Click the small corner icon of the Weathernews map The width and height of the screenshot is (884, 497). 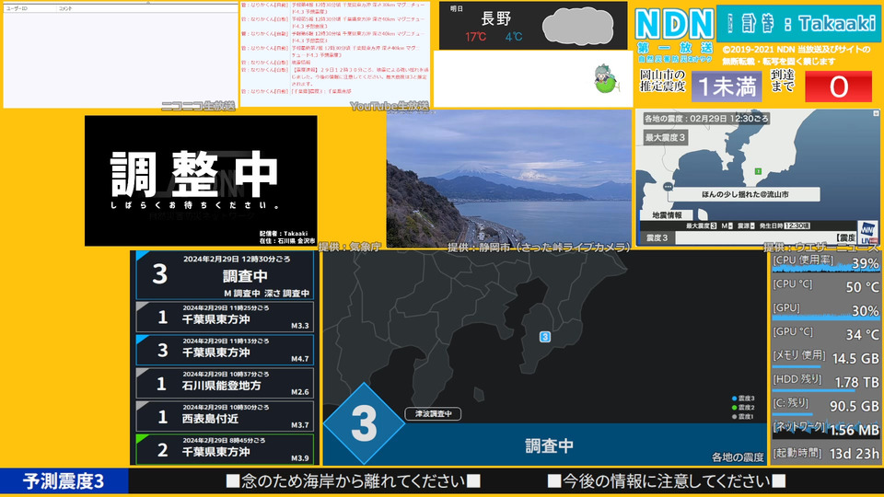pyautogui.click(x=876, y=114)
